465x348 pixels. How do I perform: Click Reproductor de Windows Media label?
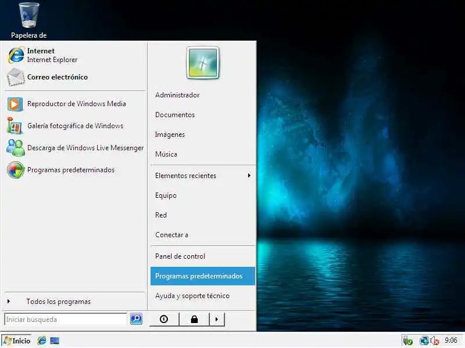tap(77, 104)
